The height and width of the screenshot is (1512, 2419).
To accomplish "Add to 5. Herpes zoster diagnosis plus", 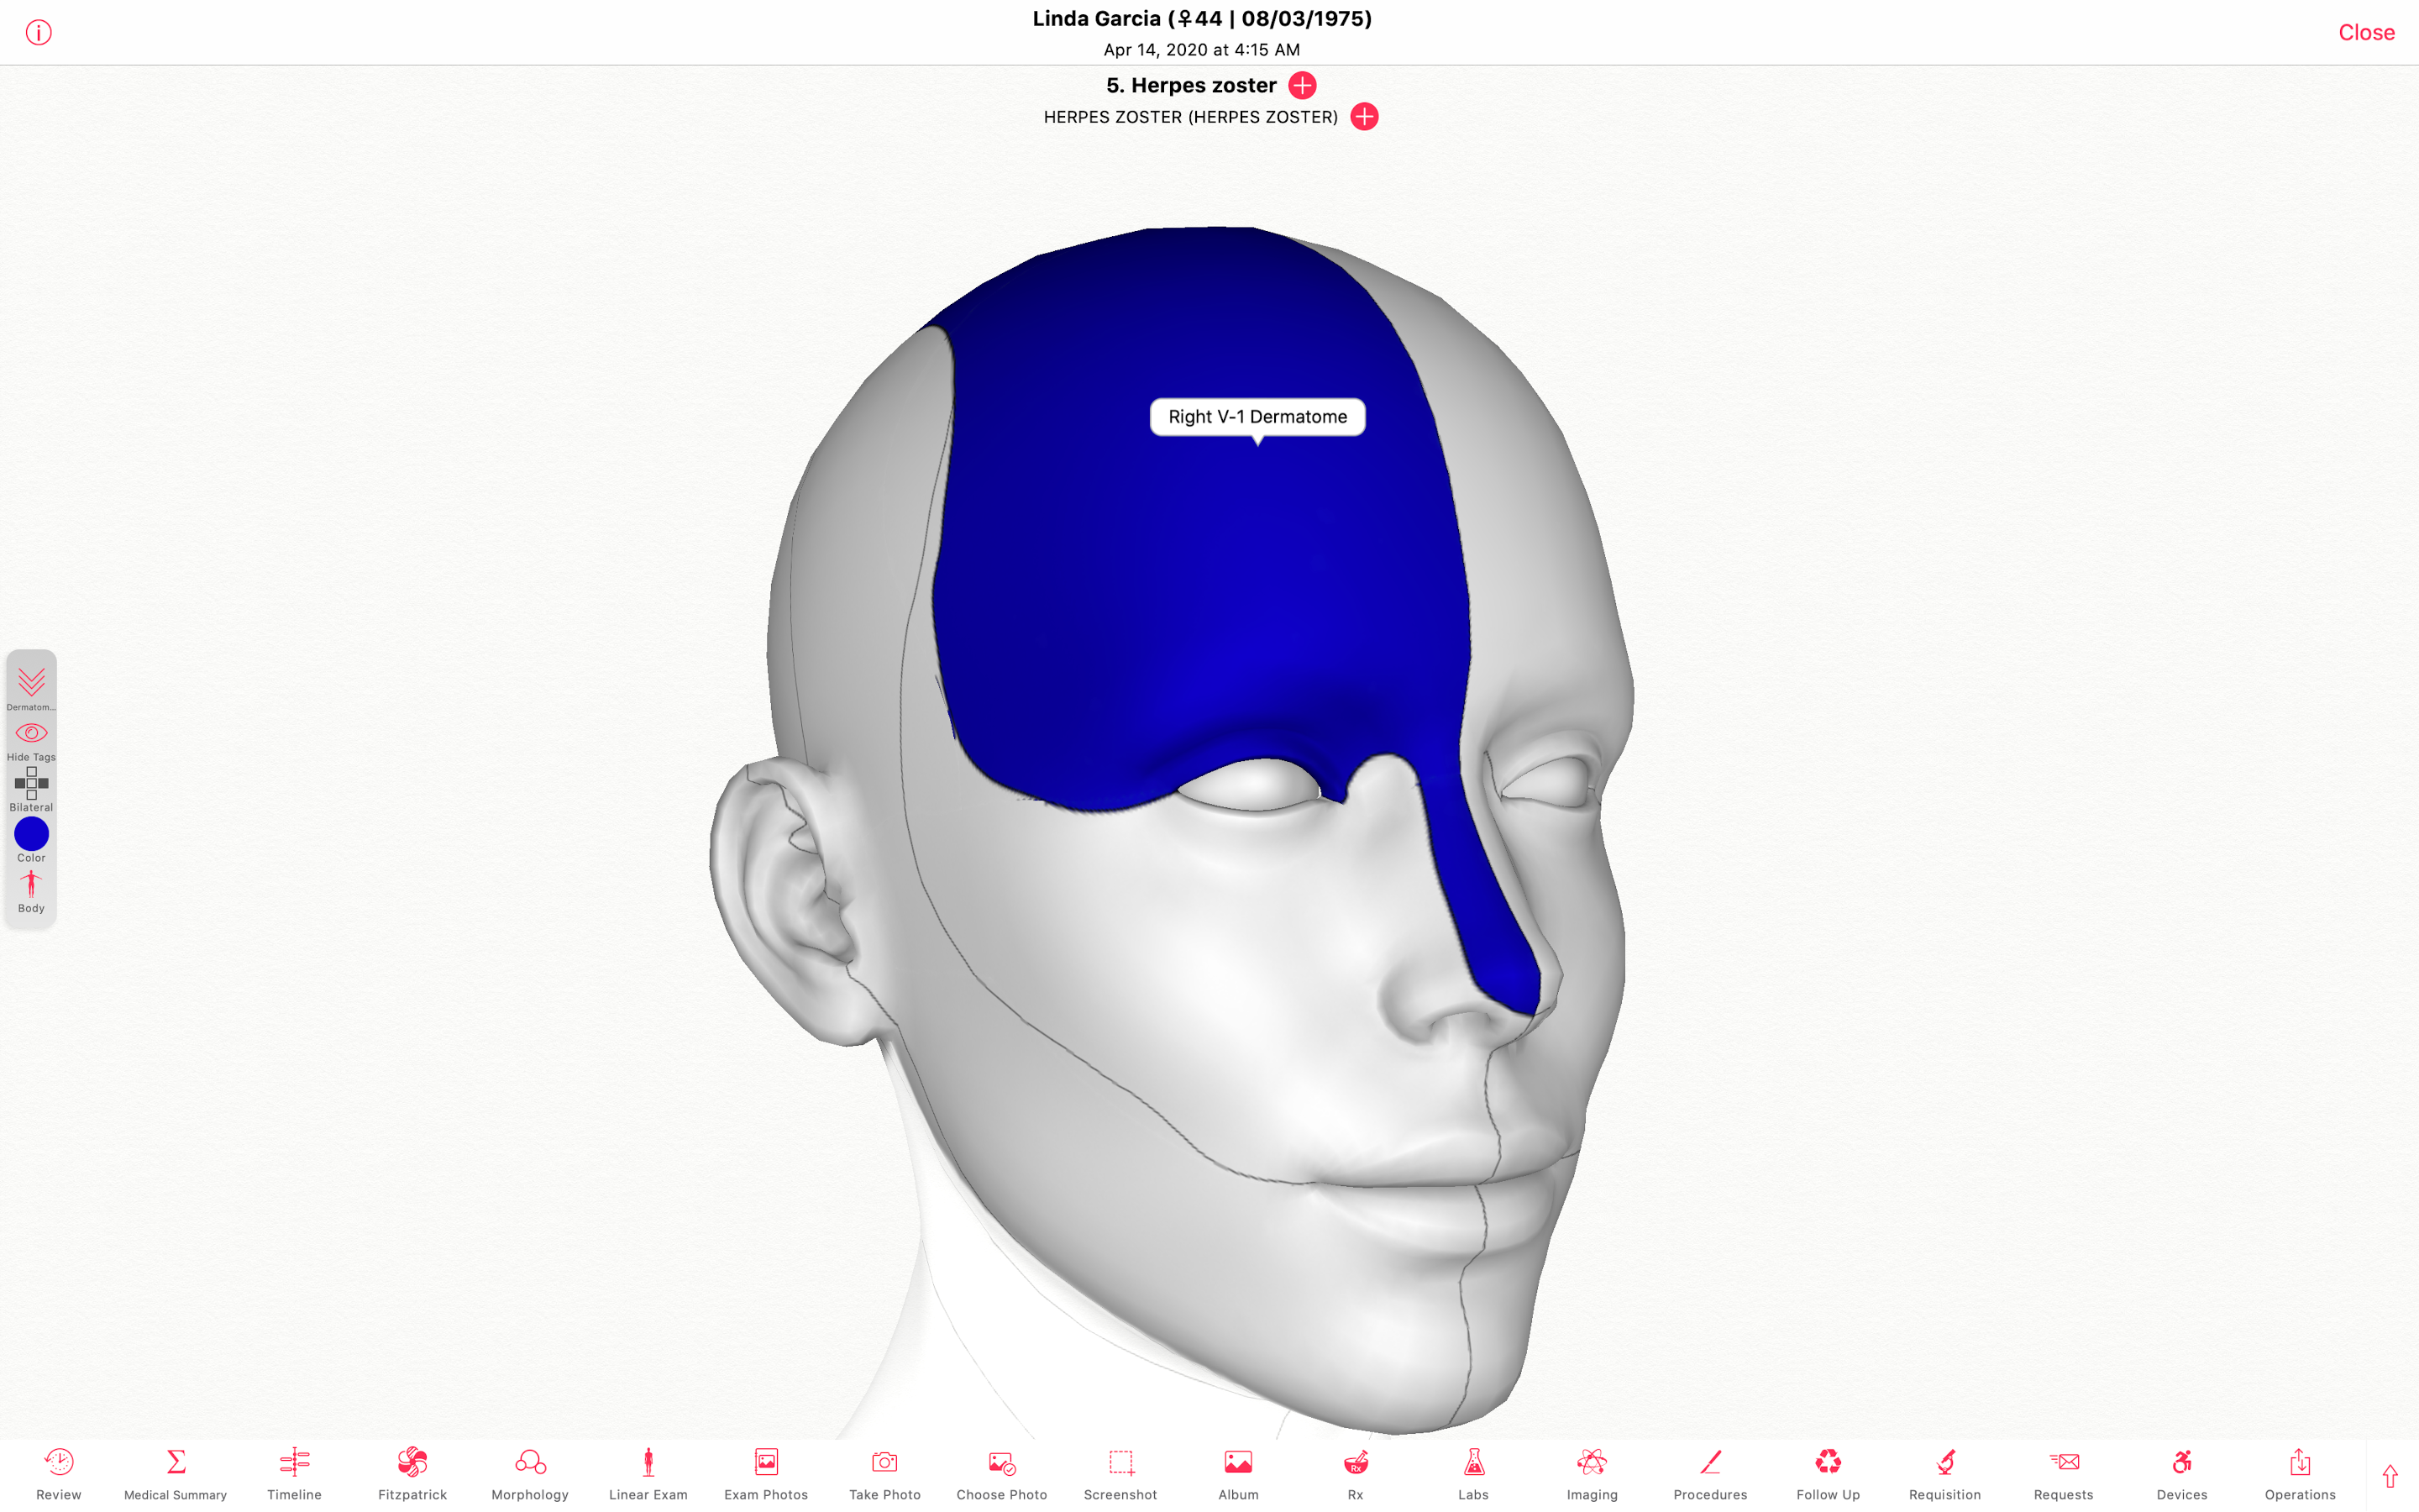I will (1301, 85).
